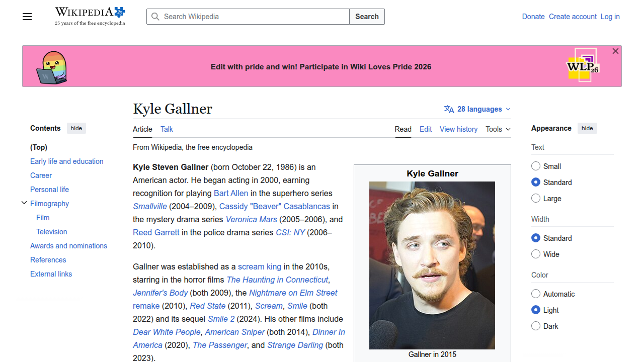Select Dark color mode
The image size is (644, 362).
[536, 326]
